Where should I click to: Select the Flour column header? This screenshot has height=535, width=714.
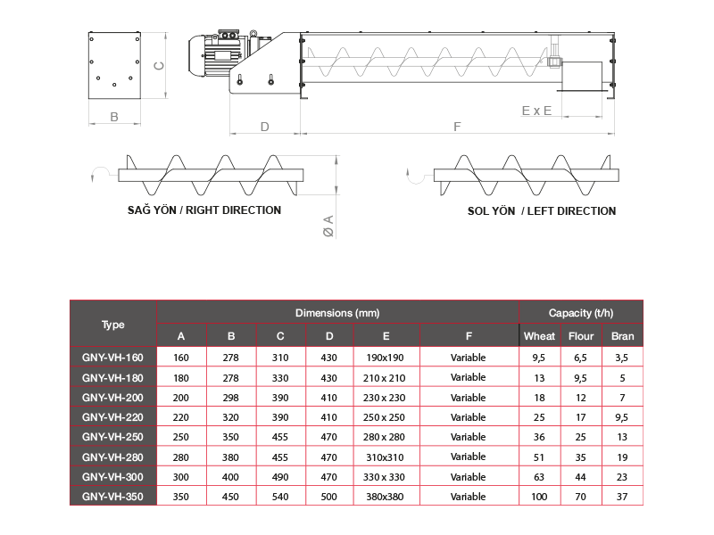(x=581, y=336)
